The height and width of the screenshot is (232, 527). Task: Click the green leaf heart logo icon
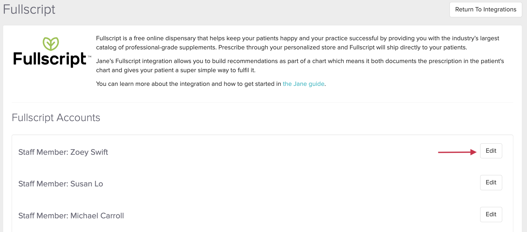point(51,44)
